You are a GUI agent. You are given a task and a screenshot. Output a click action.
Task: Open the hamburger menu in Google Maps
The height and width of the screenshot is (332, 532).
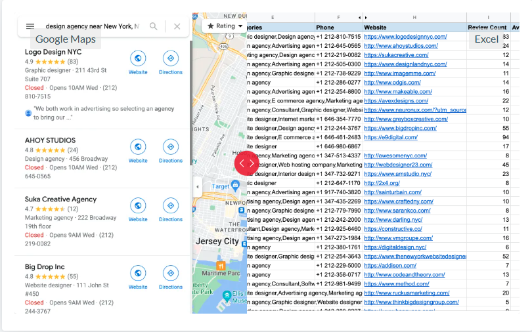(x=30, y=26)
